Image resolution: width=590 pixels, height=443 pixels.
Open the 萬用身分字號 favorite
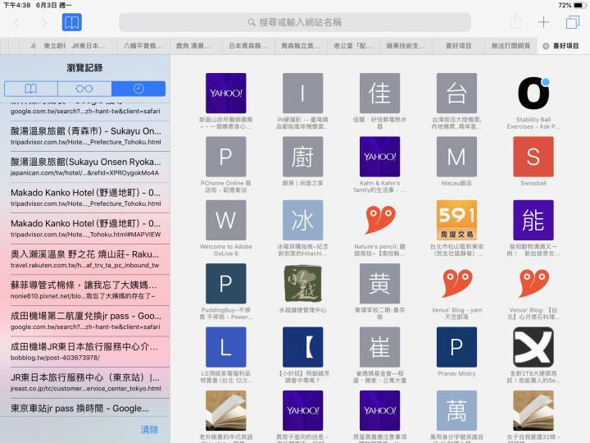456,411
